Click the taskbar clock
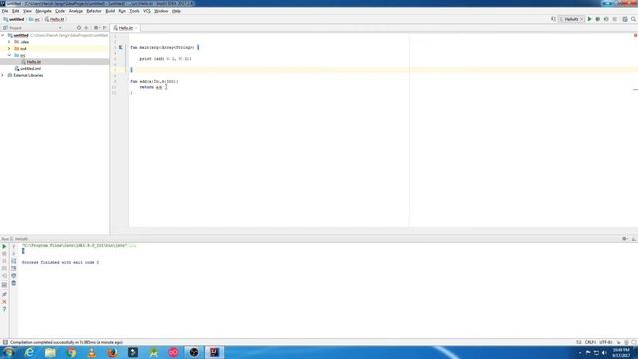Screen dimensions: 638x359 (621, 352)
